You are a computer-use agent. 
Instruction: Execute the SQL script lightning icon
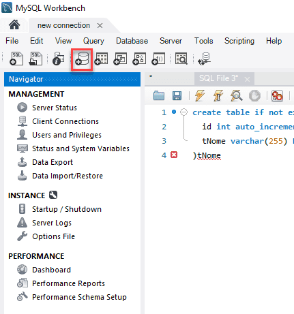pos(200,95)
